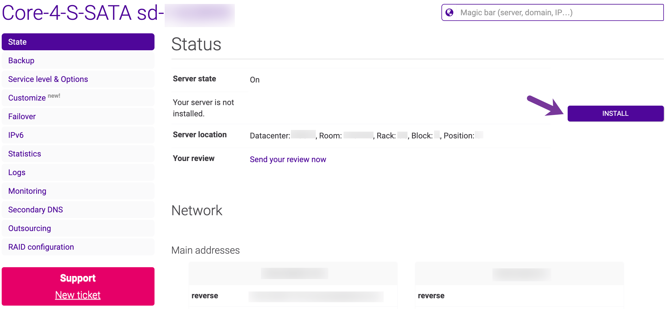Click the INSTALL button
This screenshot has height=309, width=665.
point(615,114)
